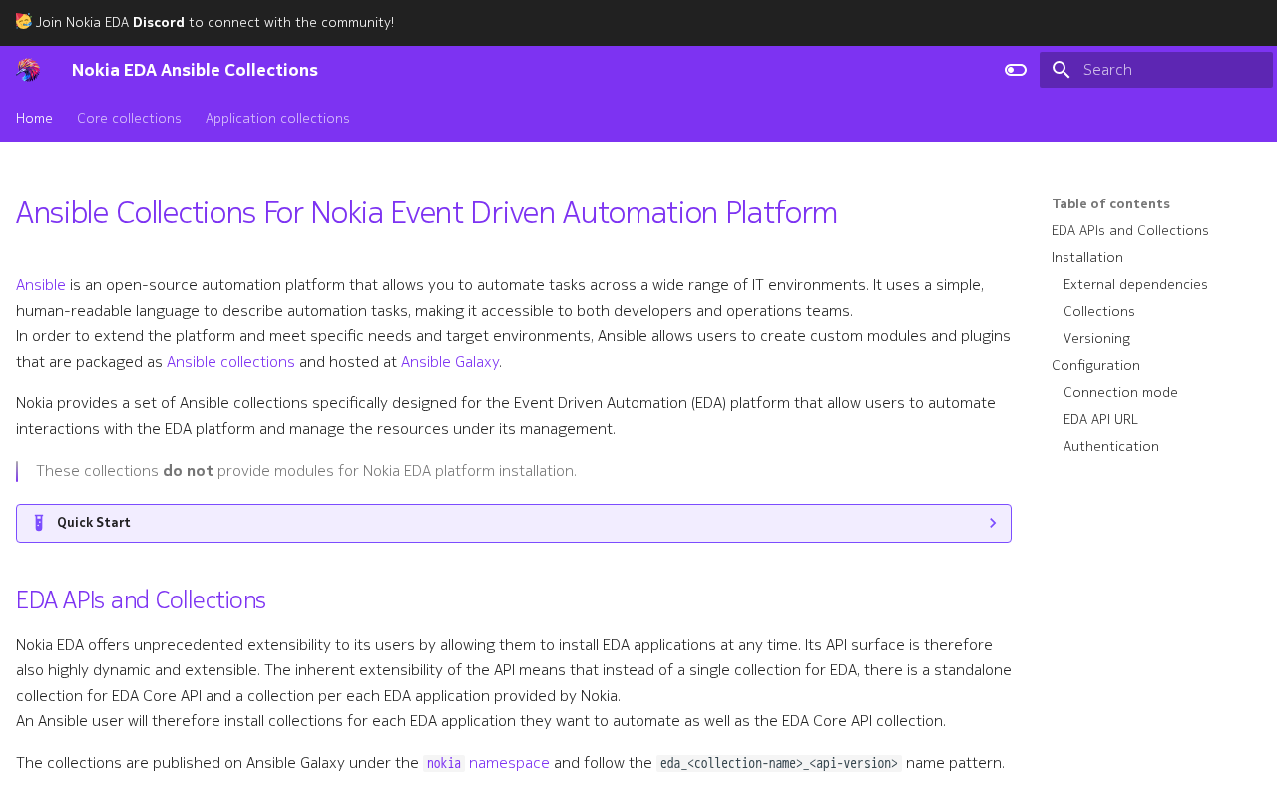Open the Discord community link

(158, 22)
